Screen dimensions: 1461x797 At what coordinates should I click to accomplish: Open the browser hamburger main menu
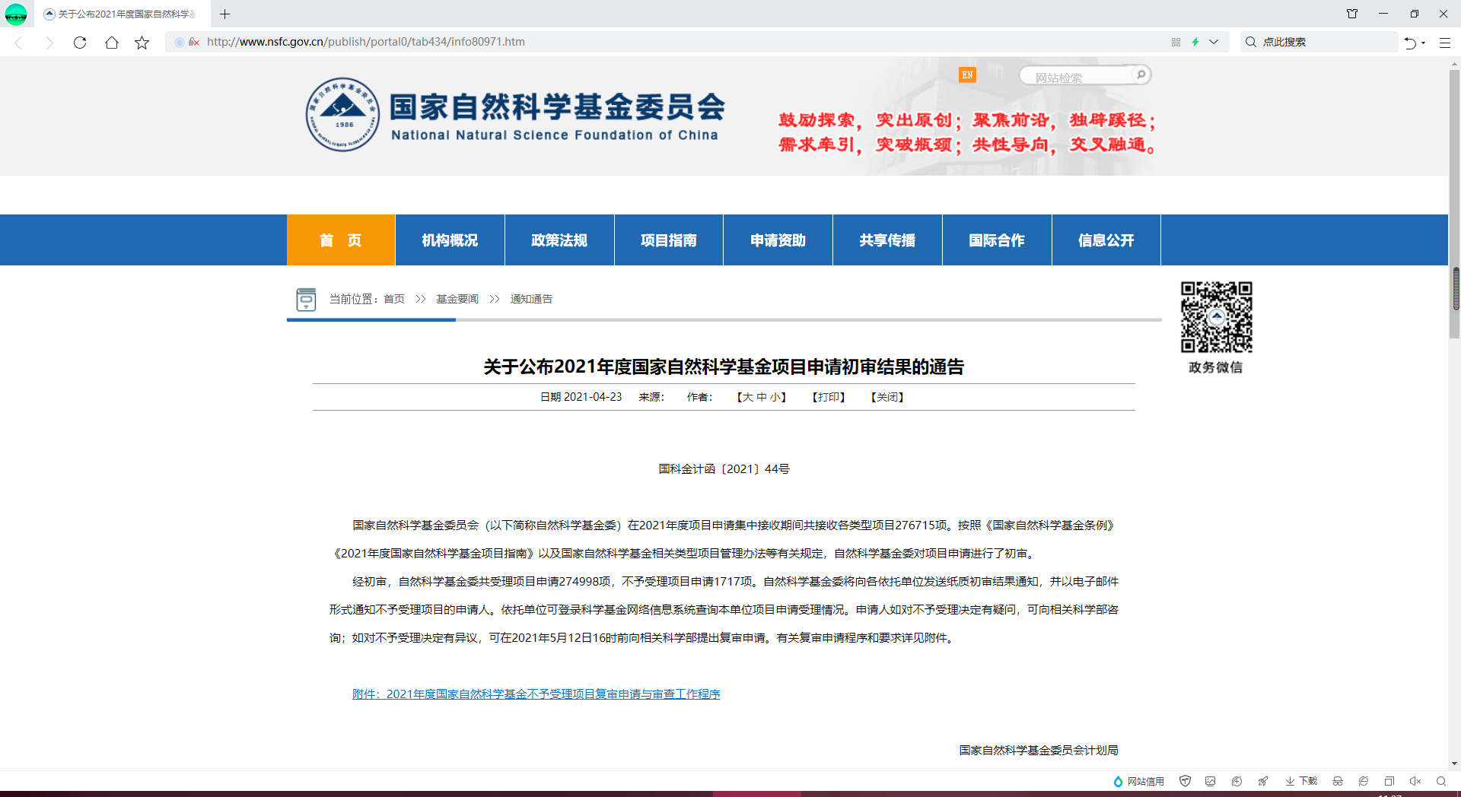(1444, 43)
